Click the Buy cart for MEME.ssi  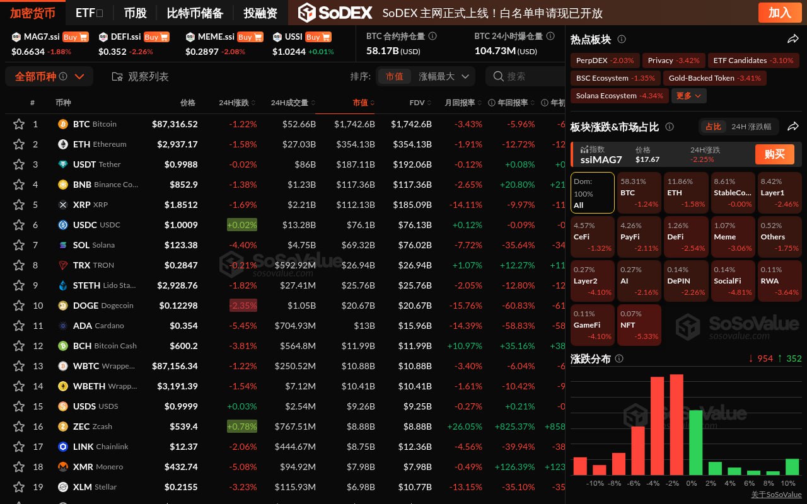[x=250, y=37]
